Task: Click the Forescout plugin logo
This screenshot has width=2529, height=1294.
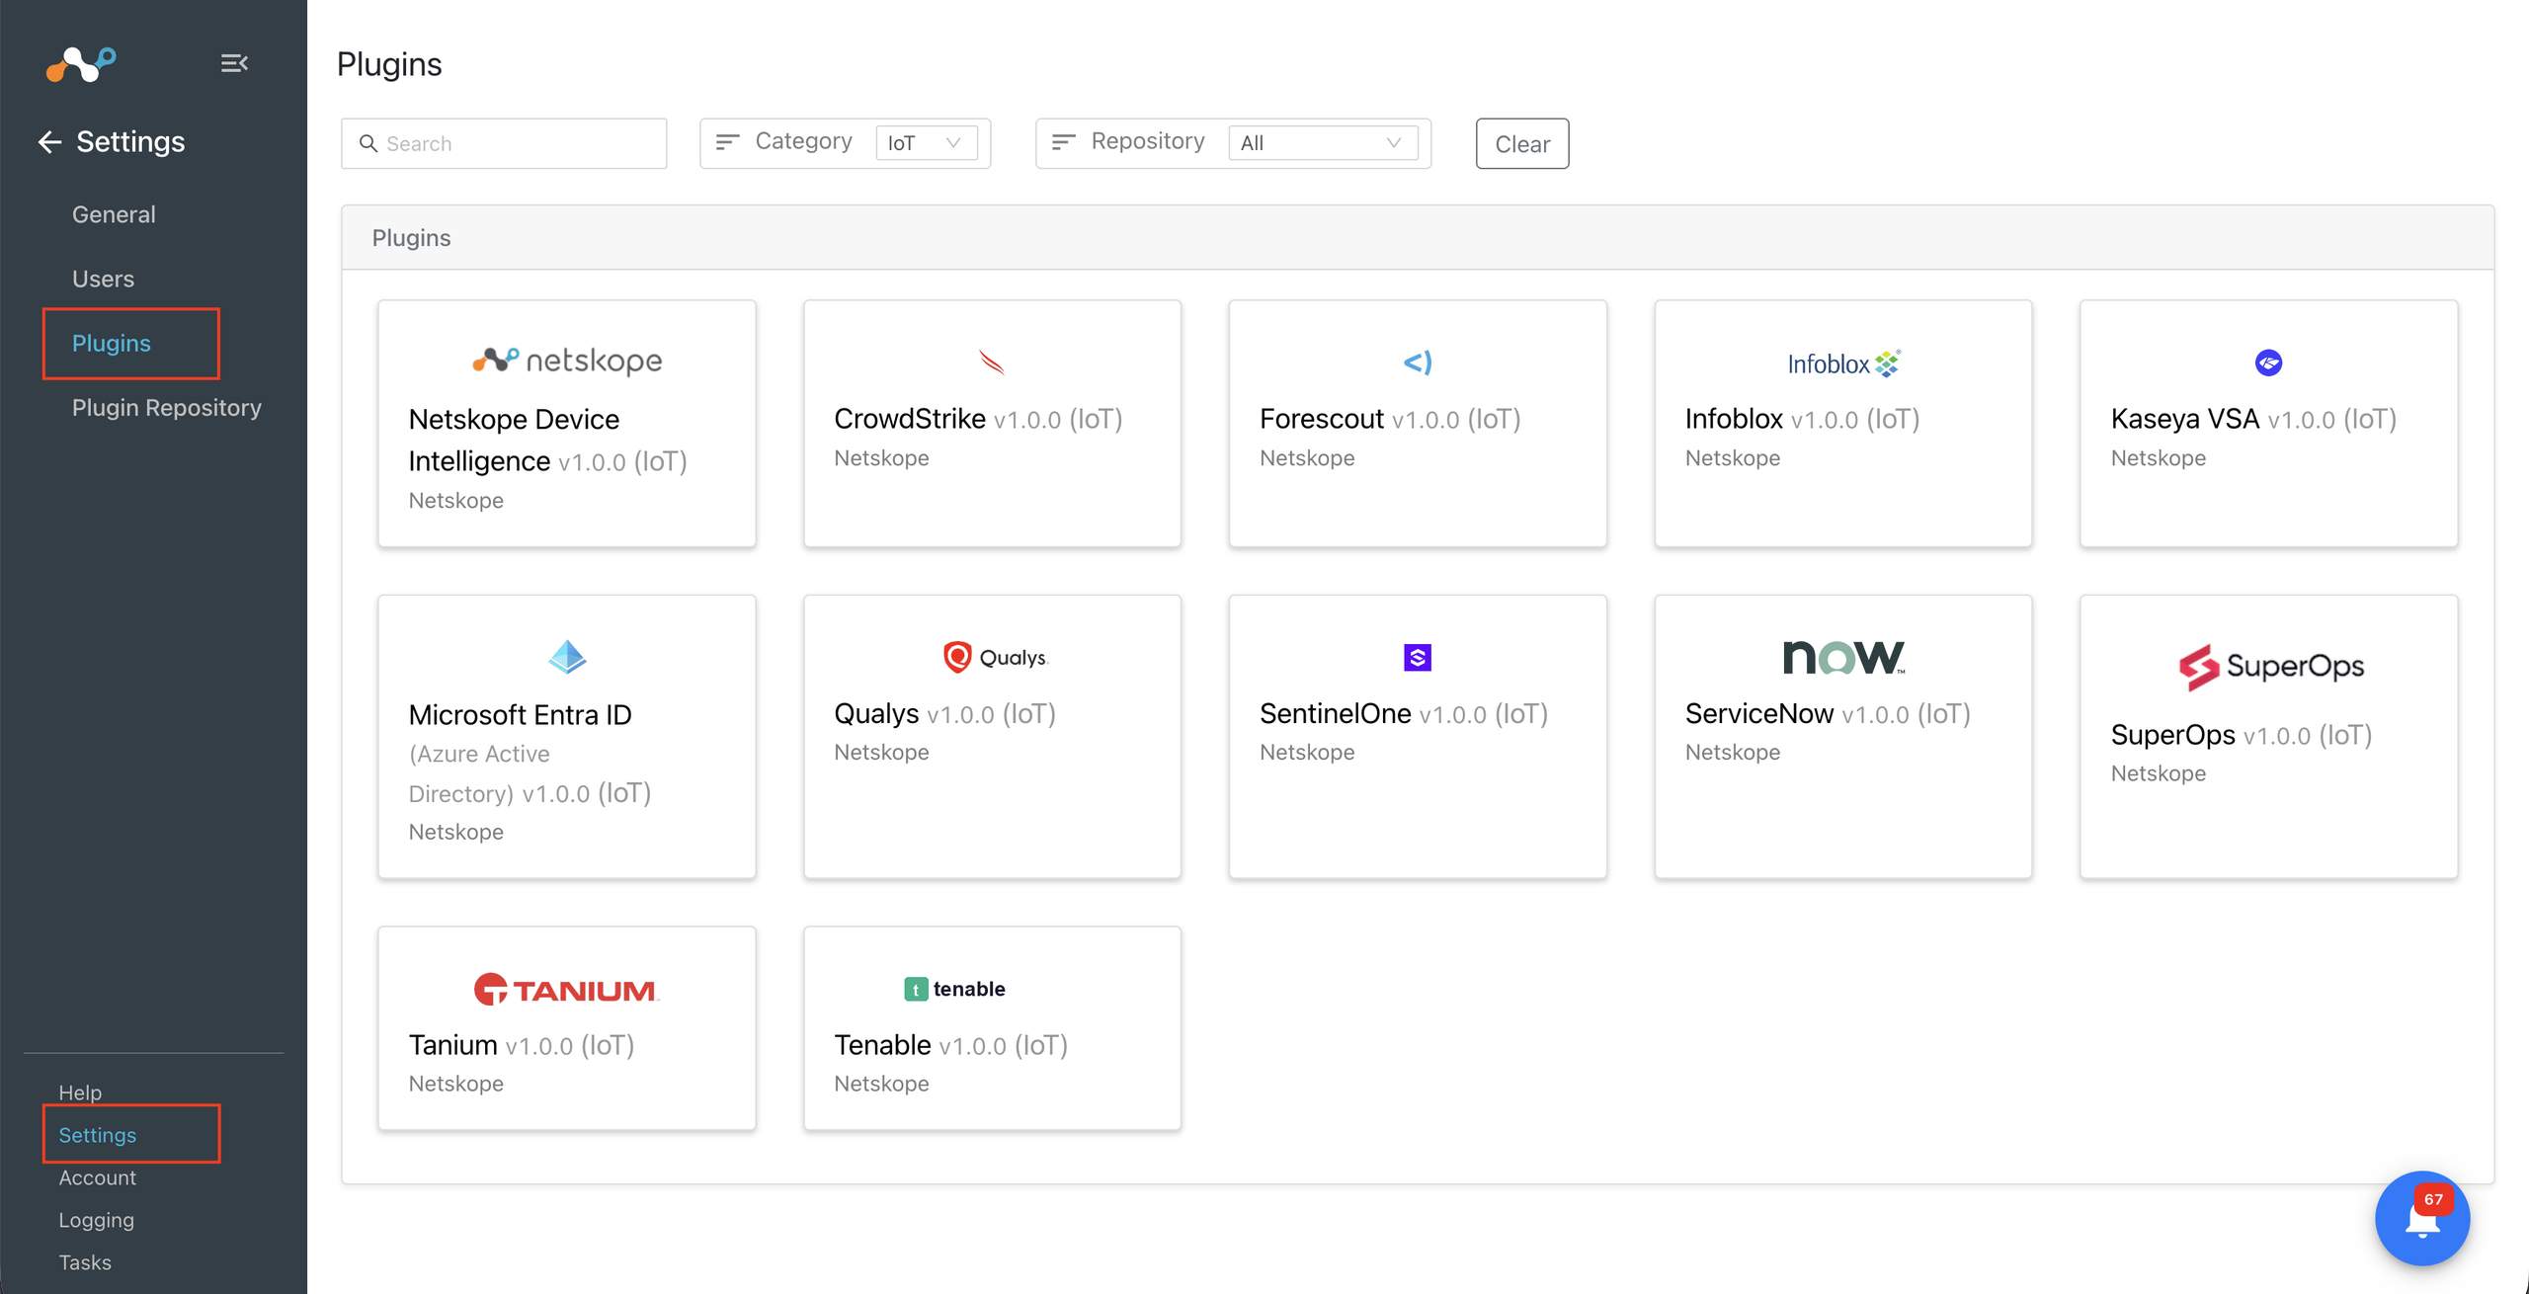Action: [1418, 363]
